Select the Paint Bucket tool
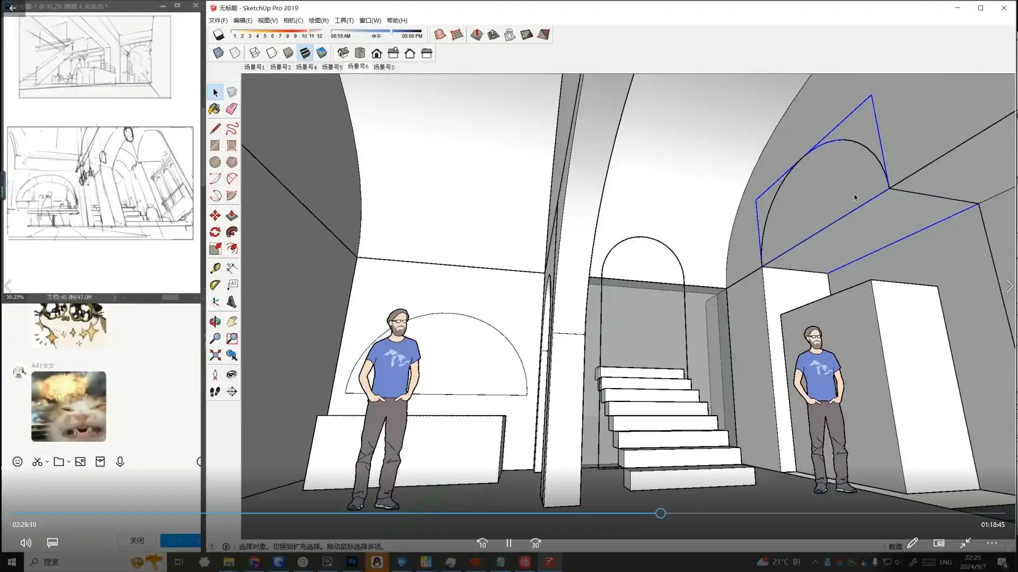Image resolution: width=1018 pixels, height=572 pixels. coord(215,109)
